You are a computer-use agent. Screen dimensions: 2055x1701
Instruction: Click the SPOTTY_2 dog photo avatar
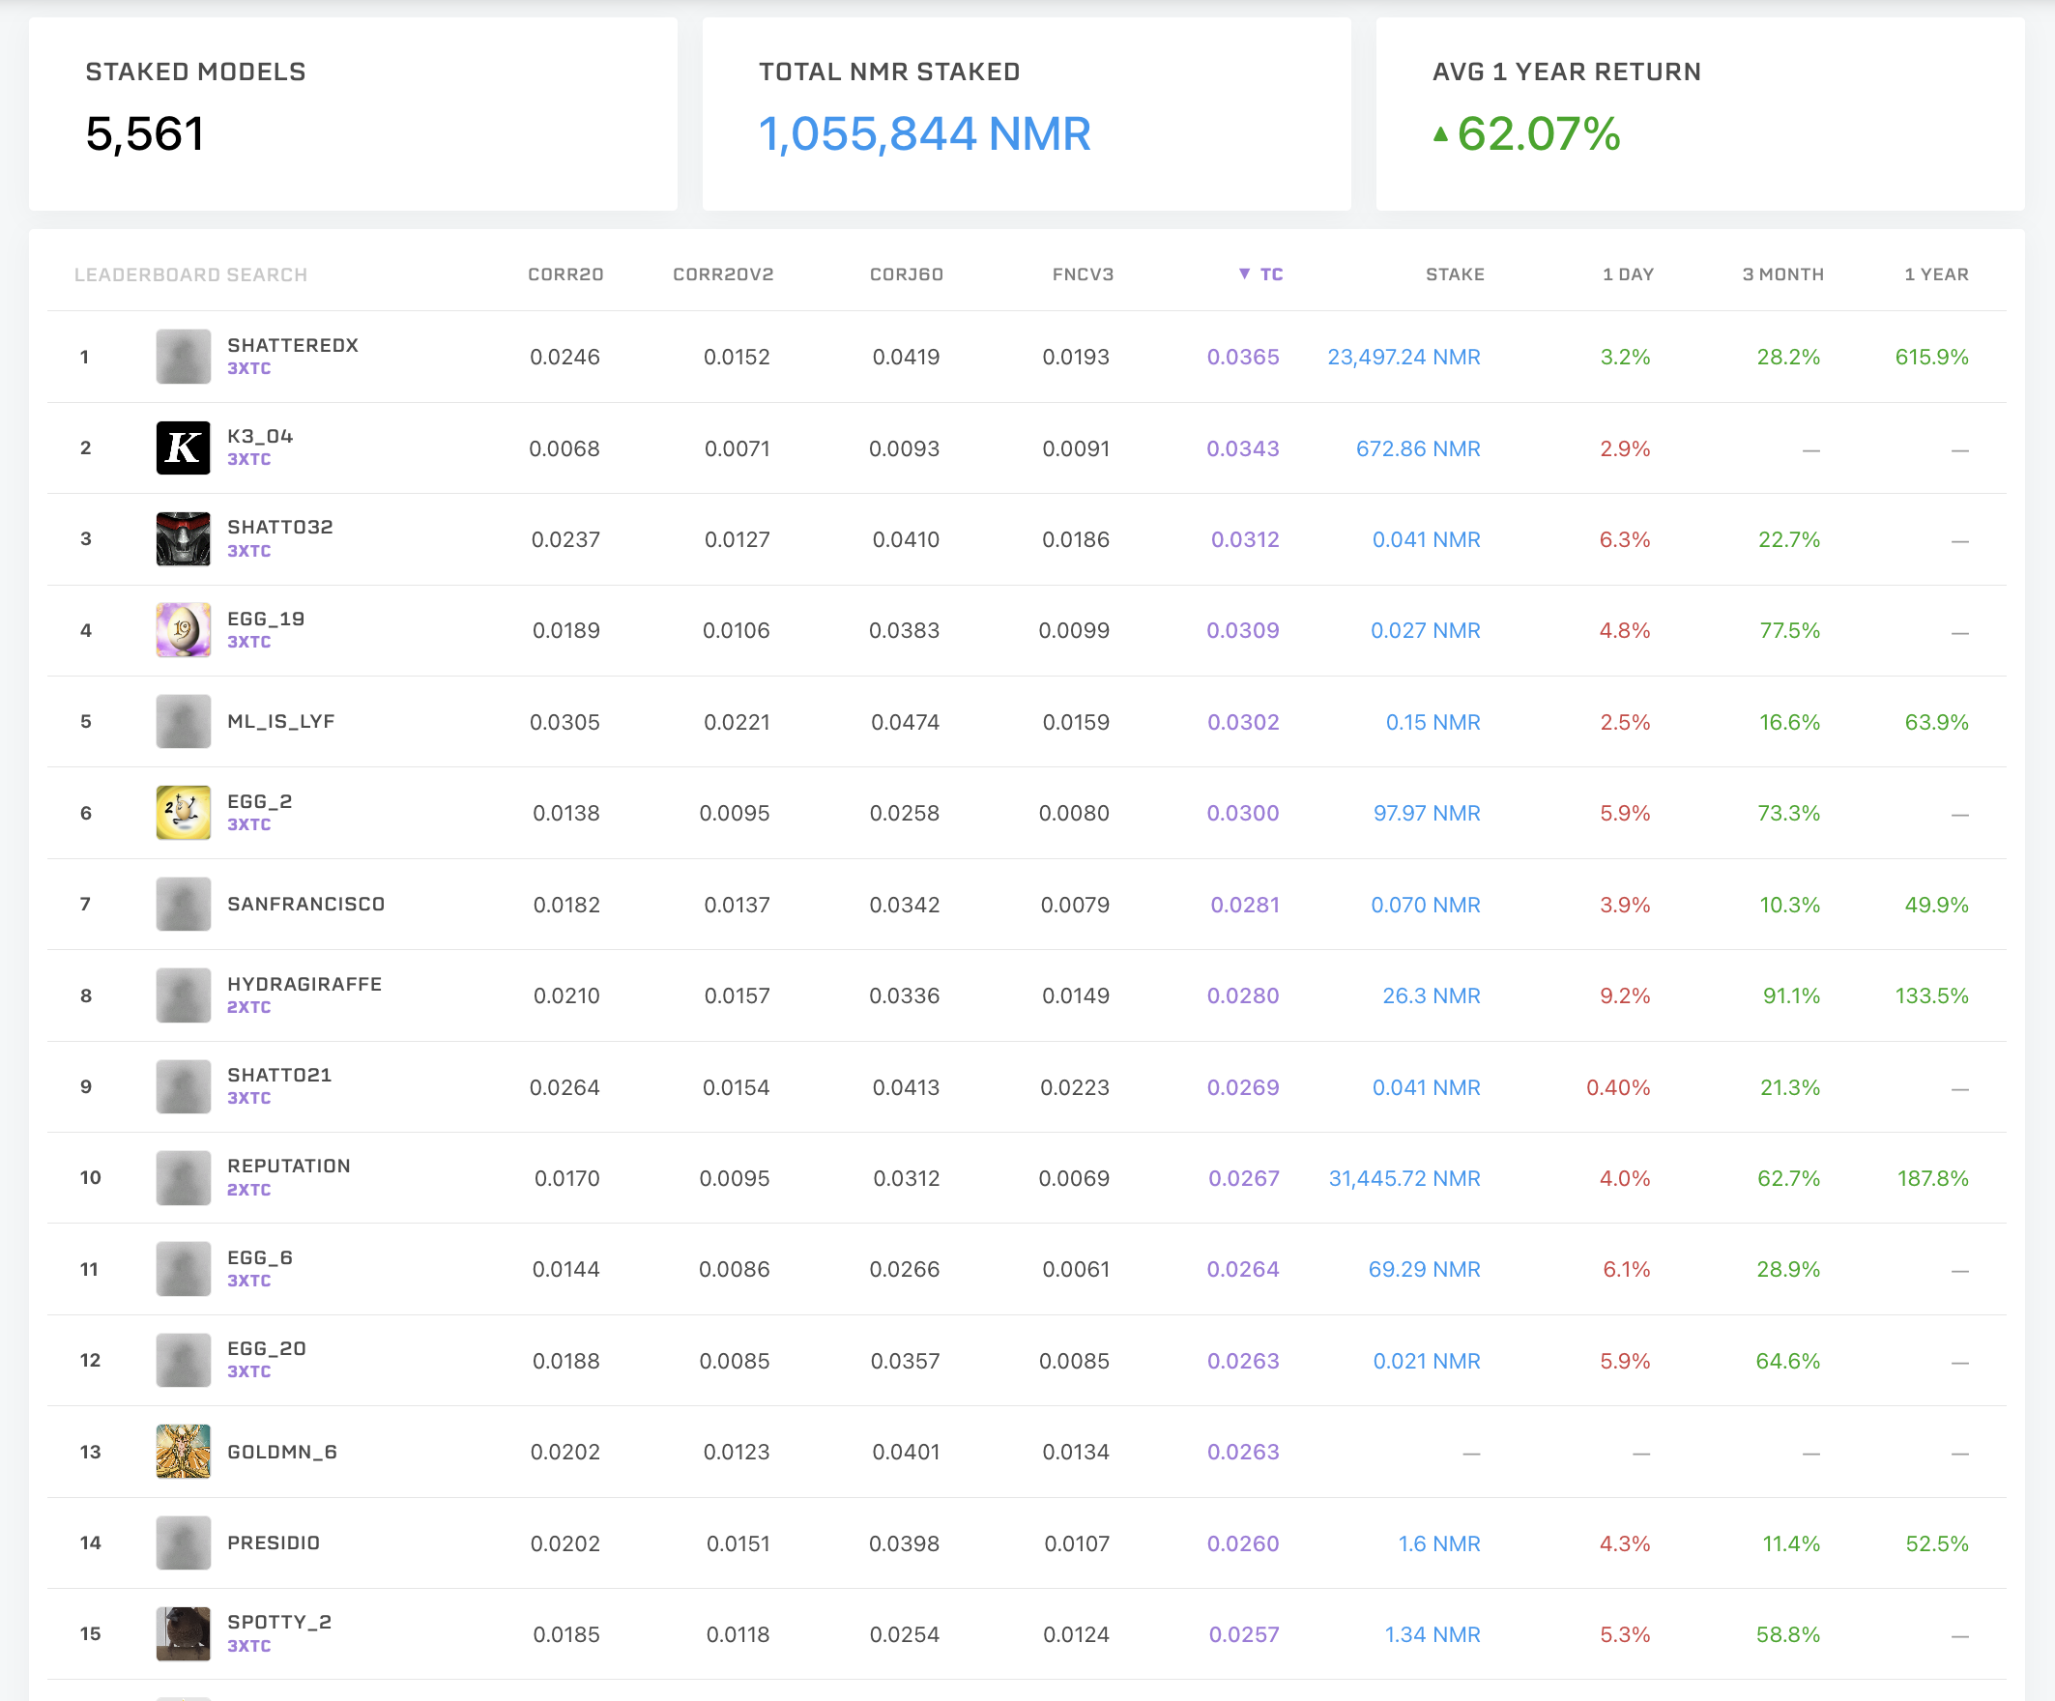[183, 1633]
